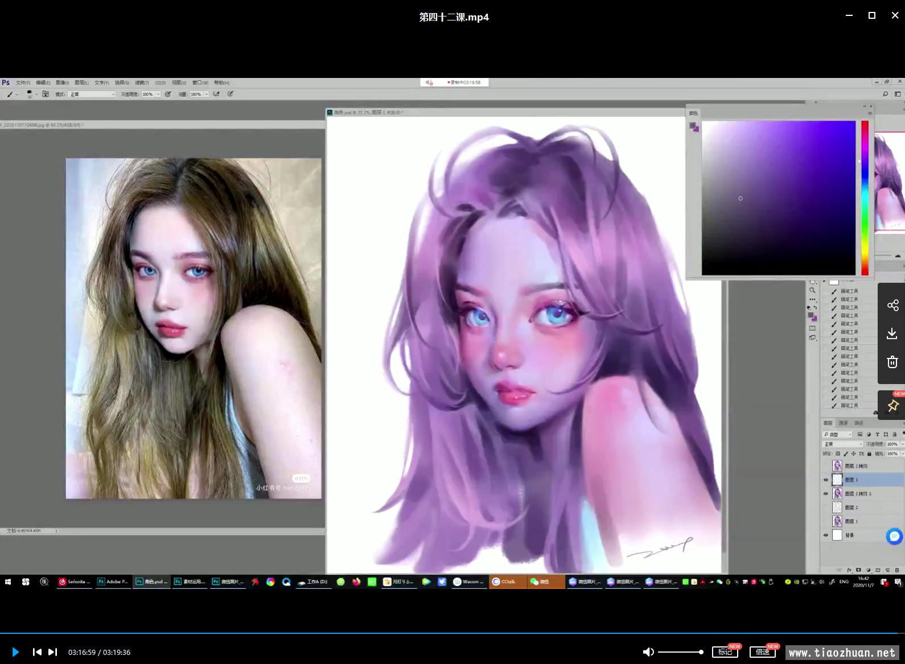
Task: Go to the previous video
Action: pos(37,652)
